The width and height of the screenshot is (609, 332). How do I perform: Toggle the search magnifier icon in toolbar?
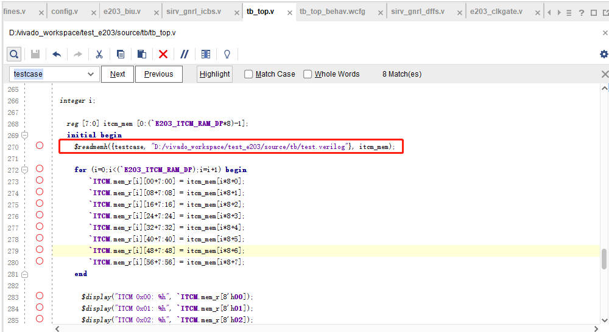tap(14, 54)
